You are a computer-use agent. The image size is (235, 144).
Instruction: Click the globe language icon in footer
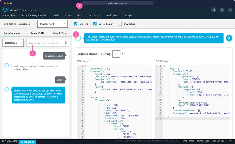click(x=3, y=141)
